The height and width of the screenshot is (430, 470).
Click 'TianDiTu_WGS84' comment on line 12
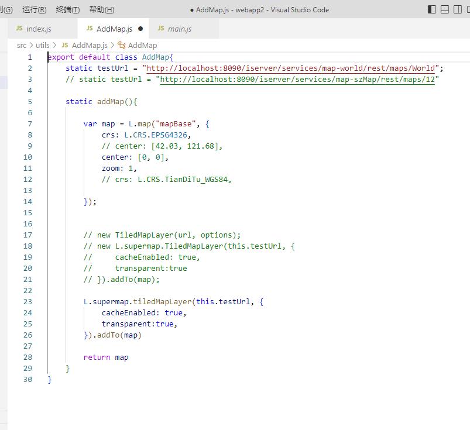click(x=196, y=179)
